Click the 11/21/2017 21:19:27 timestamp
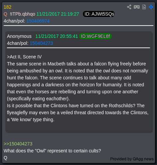The image size is (157, 165). pyautogui.click(x=58, y=14)
